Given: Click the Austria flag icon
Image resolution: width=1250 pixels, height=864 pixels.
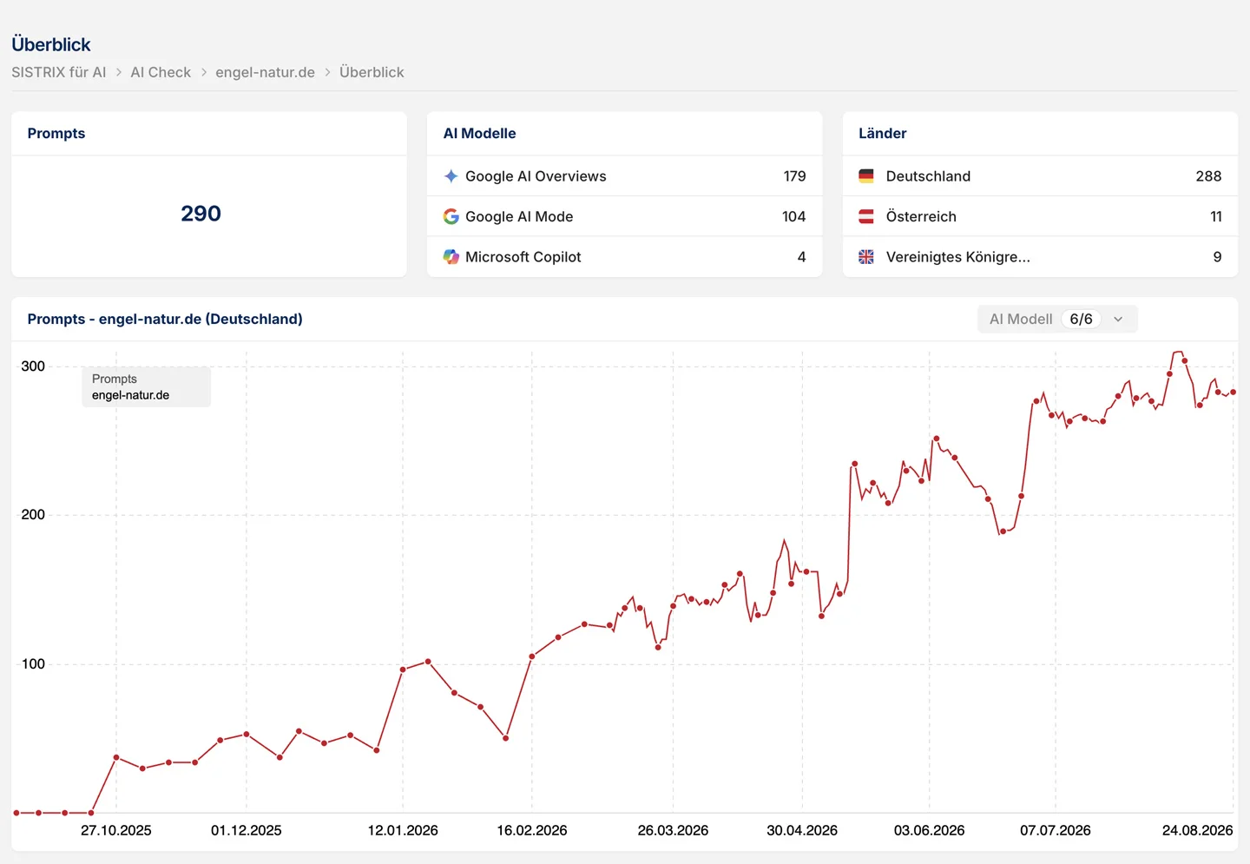Looking at the screenshot, I should coord(866,216).
